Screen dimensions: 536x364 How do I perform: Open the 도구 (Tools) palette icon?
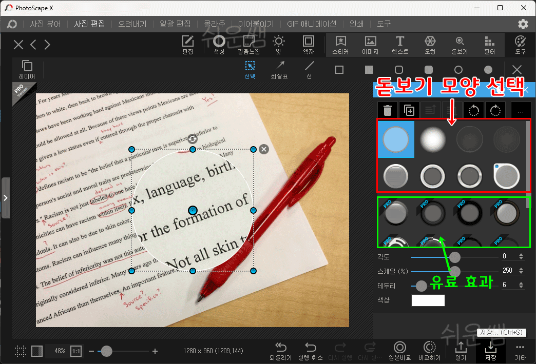(x=520, y=45)
